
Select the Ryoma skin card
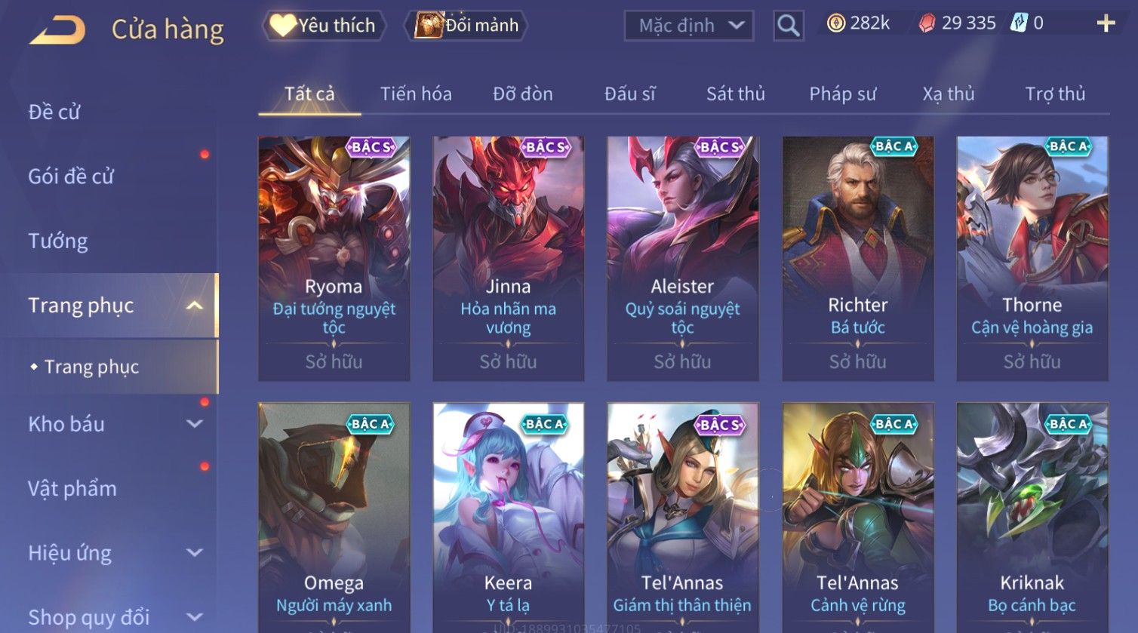(334, 259)
